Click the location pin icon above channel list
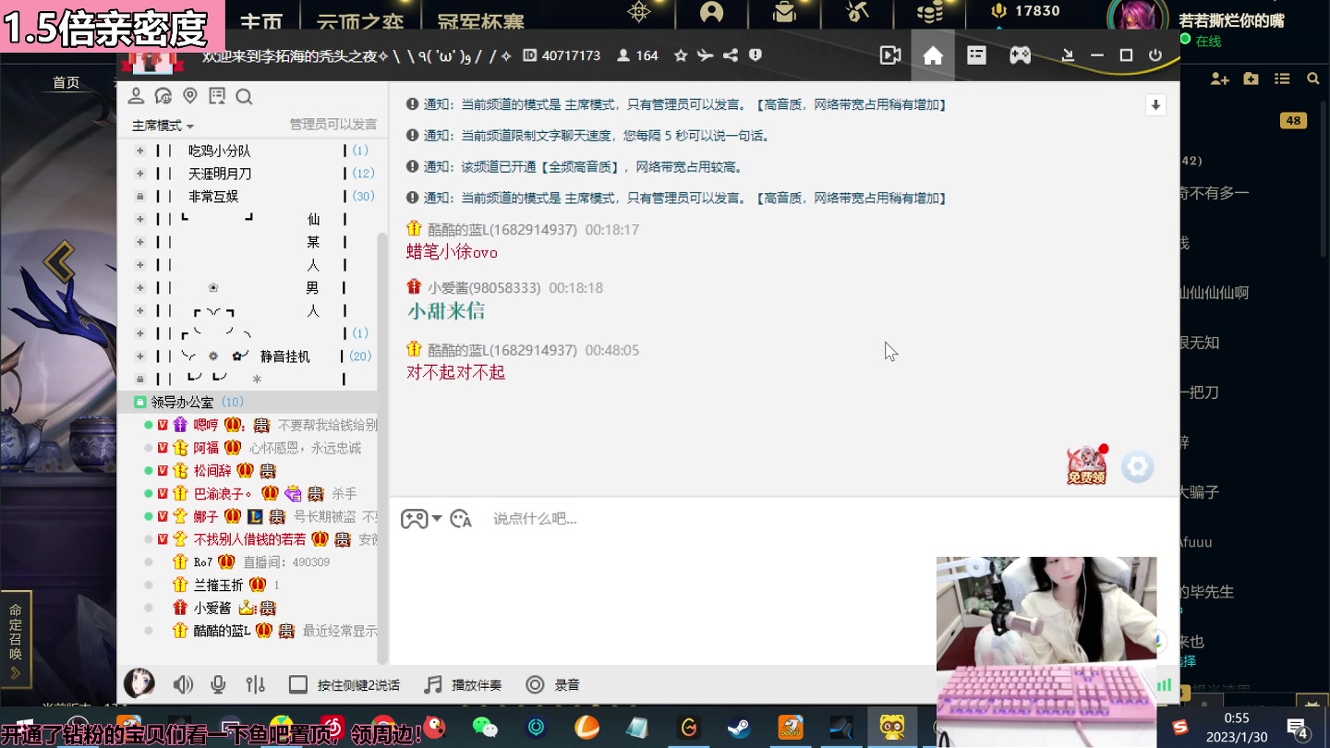Viewport: 1330px width, 748px height. pyautogui.click(x=190, y=96)
